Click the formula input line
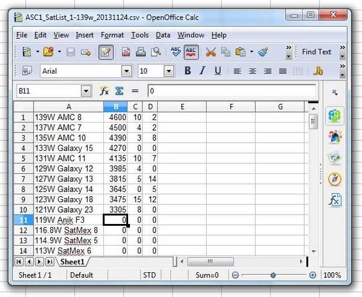 coord(232,91)
